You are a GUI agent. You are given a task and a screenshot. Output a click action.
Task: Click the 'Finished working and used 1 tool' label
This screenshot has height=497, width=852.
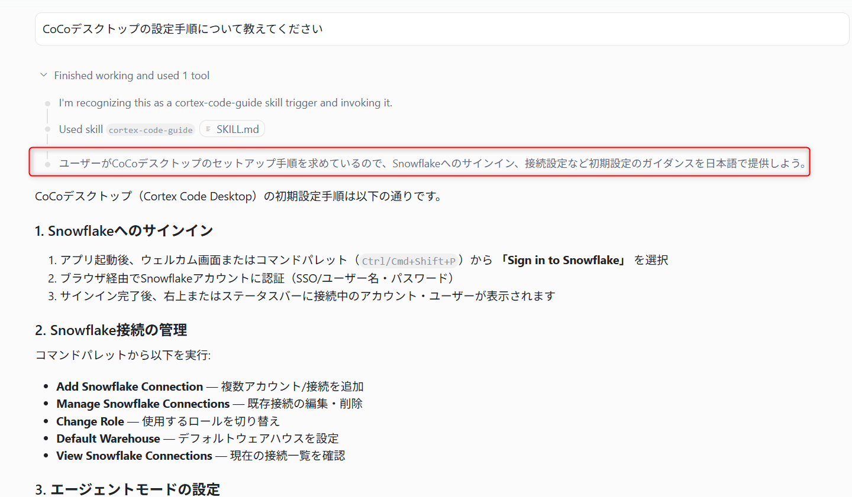tap(132, 76)
